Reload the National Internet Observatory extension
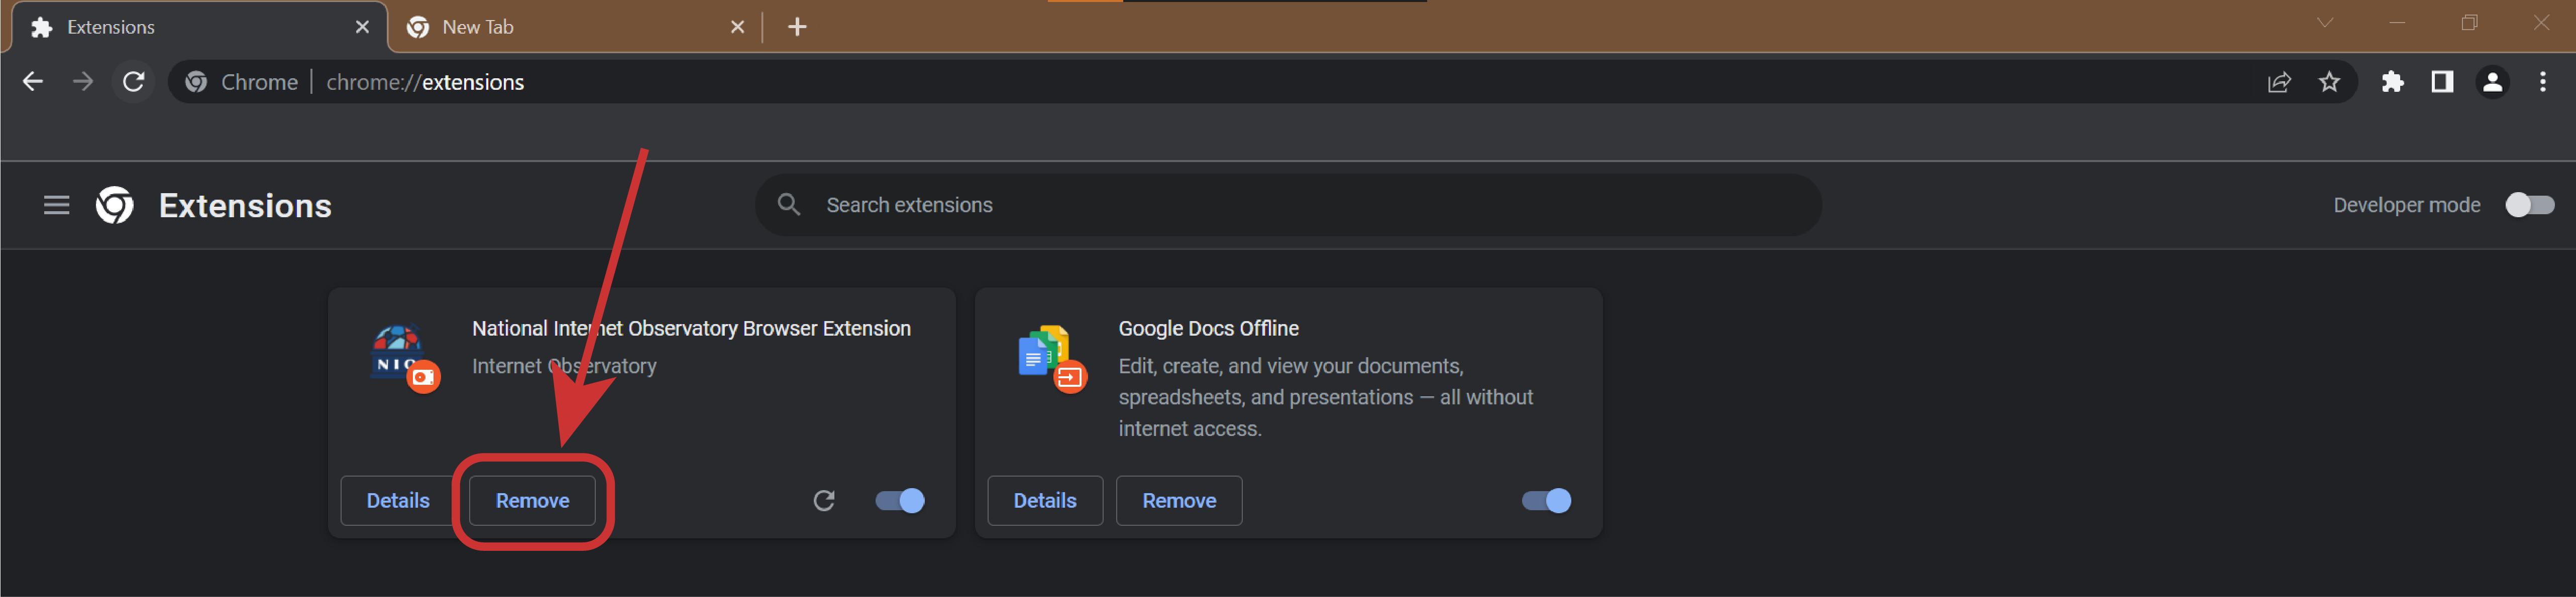 pyautogui.click(x=823, y=500)
